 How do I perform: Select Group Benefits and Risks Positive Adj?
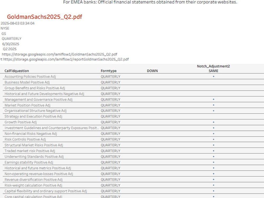click(35, 88)
